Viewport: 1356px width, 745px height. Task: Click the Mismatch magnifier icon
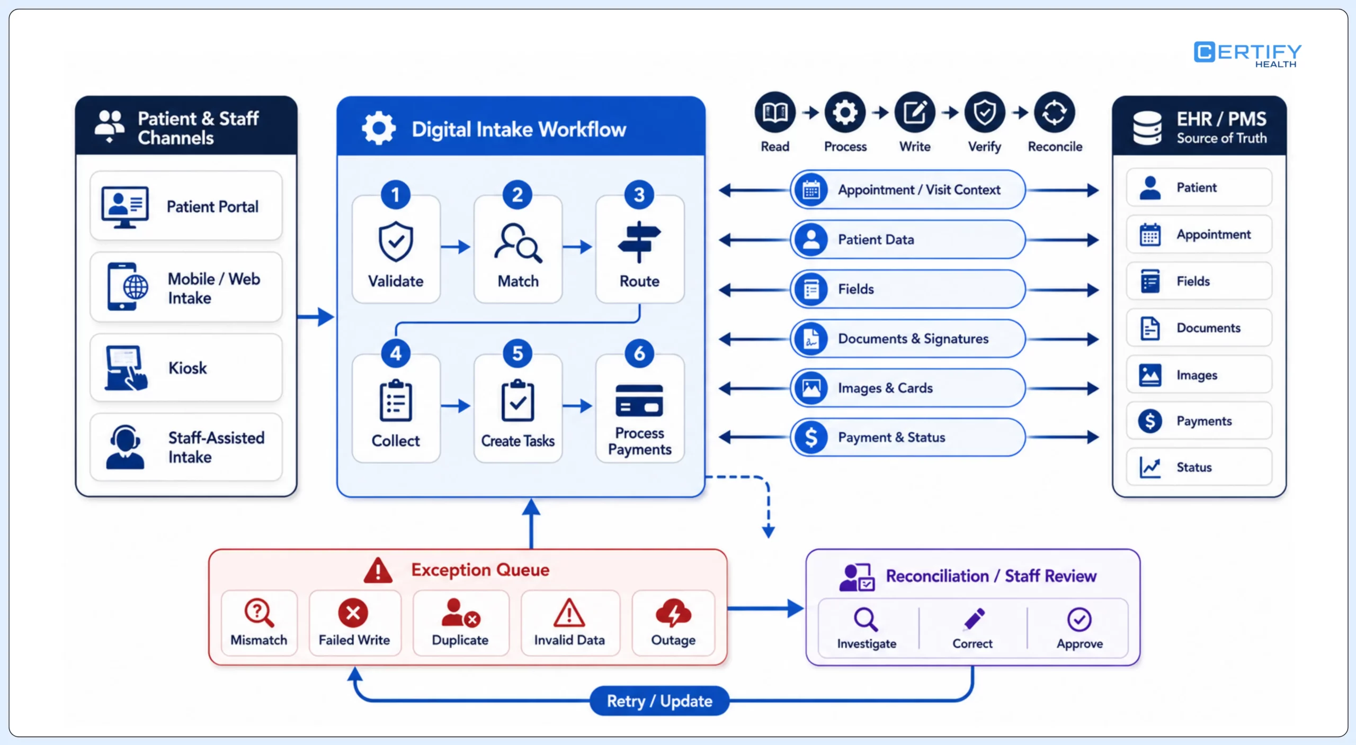[258, 613]
